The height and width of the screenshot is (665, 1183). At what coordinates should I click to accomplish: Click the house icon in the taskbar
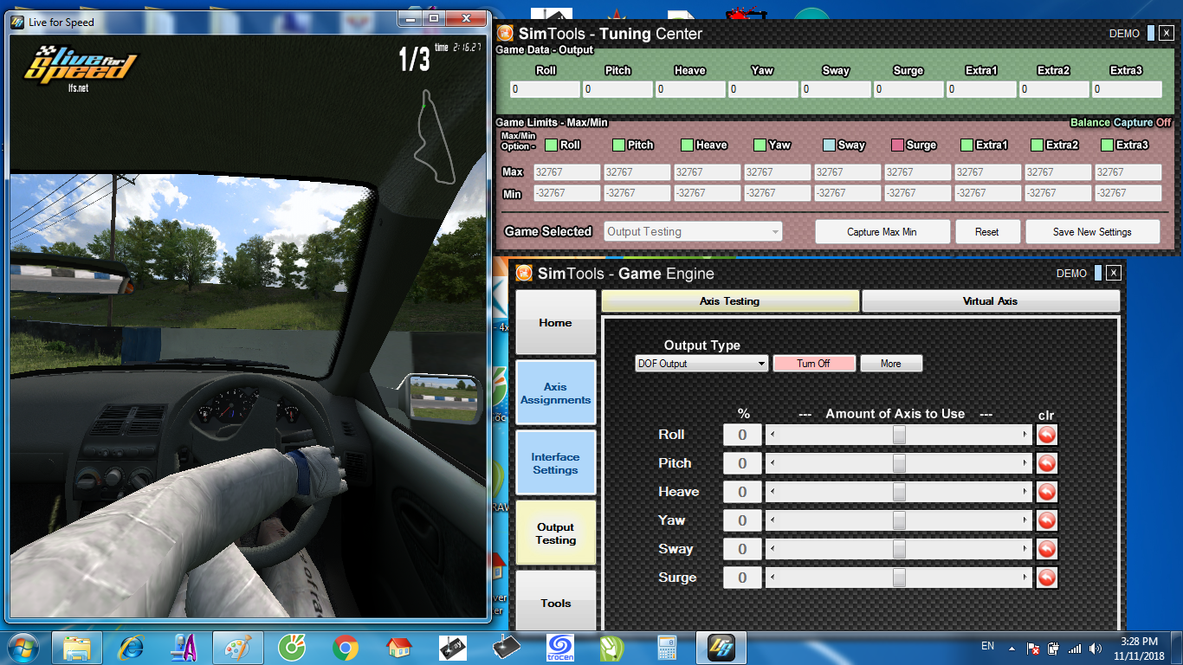coord(398,648)
